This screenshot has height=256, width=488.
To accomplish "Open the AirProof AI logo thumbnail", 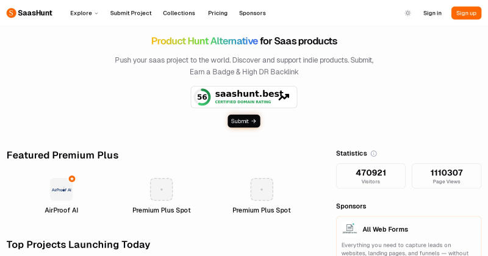I will 62,190.
